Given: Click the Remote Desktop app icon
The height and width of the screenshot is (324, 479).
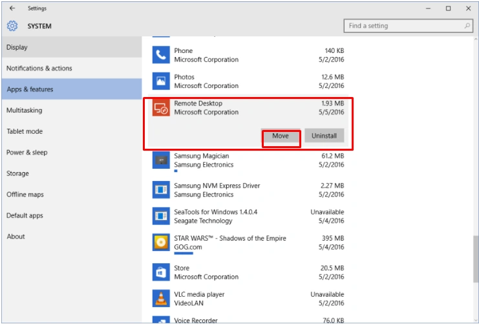Looking at the screenshot, I should pos(161,107).
